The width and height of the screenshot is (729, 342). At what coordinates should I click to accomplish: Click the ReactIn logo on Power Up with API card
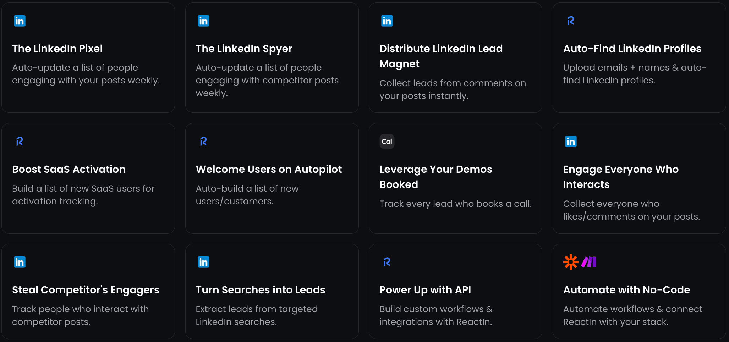tap(387, 262)
